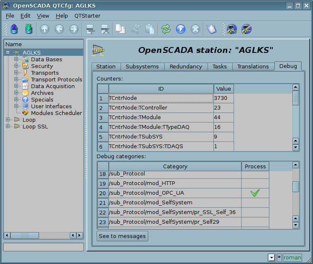The width and height of the screenshot is (313, 264).
Task: Click the See to messages button
Action: pyautogui.click(x=122, y=236)
